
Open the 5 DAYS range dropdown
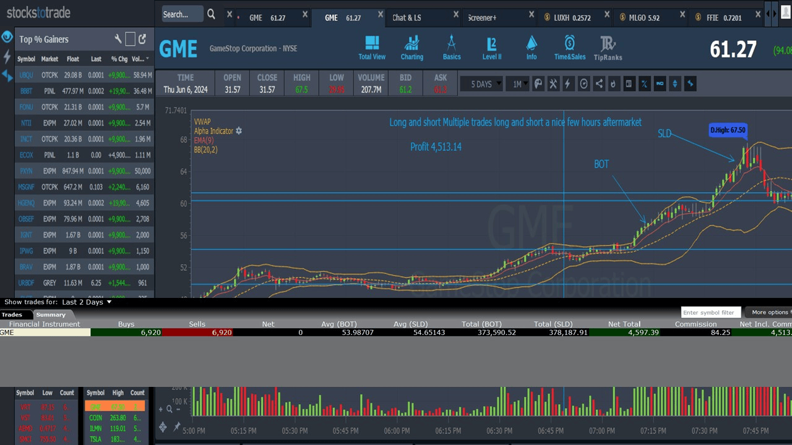481,84
